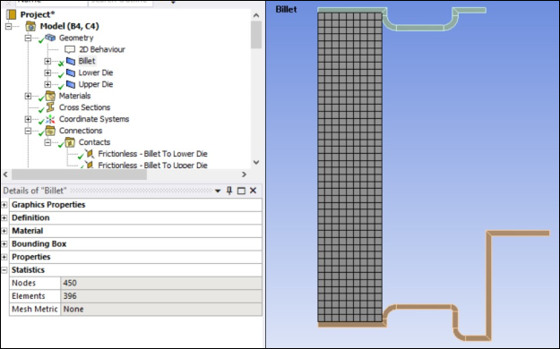Click the Lower Die body icon
Screen dimensions: 560x349
[x=71, y=72]
